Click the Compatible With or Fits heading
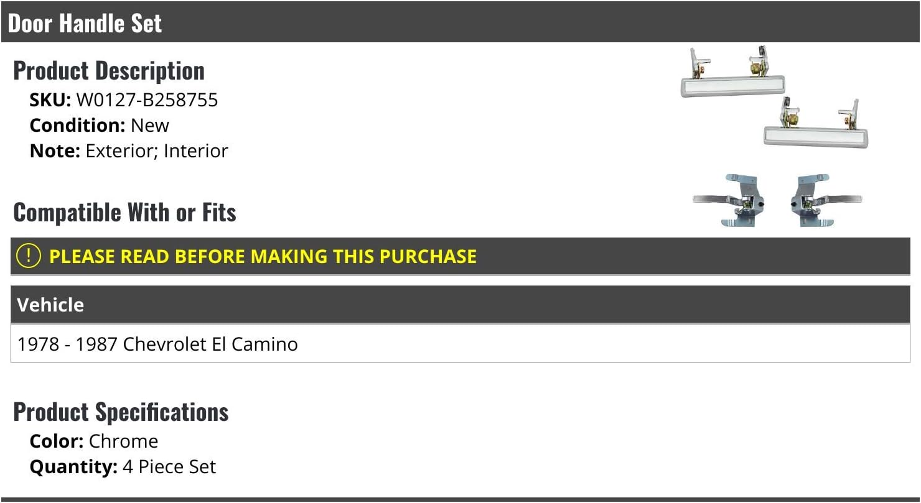The width and height of the screenshot is (921, 503). pyautogui.click(x=124, y=213)
